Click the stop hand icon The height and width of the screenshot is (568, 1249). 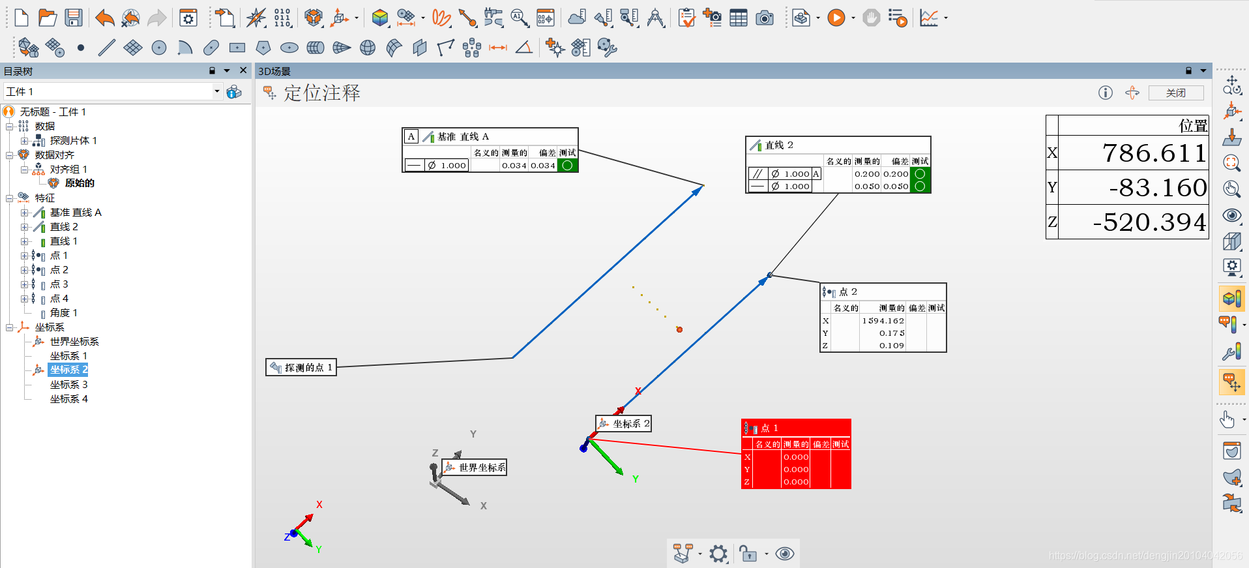tap(872, 18)
